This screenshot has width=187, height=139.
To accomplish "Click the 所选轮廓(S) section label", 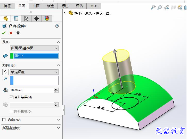I will tap(11, 128).
